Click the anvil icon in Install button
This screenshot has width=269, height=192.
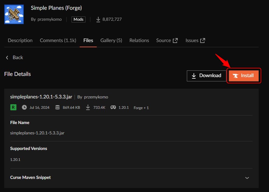pyautogui.click(x=236, y=76)
